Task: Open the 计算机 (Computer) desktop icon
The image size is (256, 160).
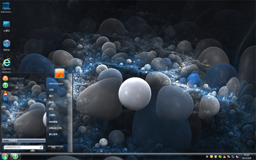Action: click(6, 26)
